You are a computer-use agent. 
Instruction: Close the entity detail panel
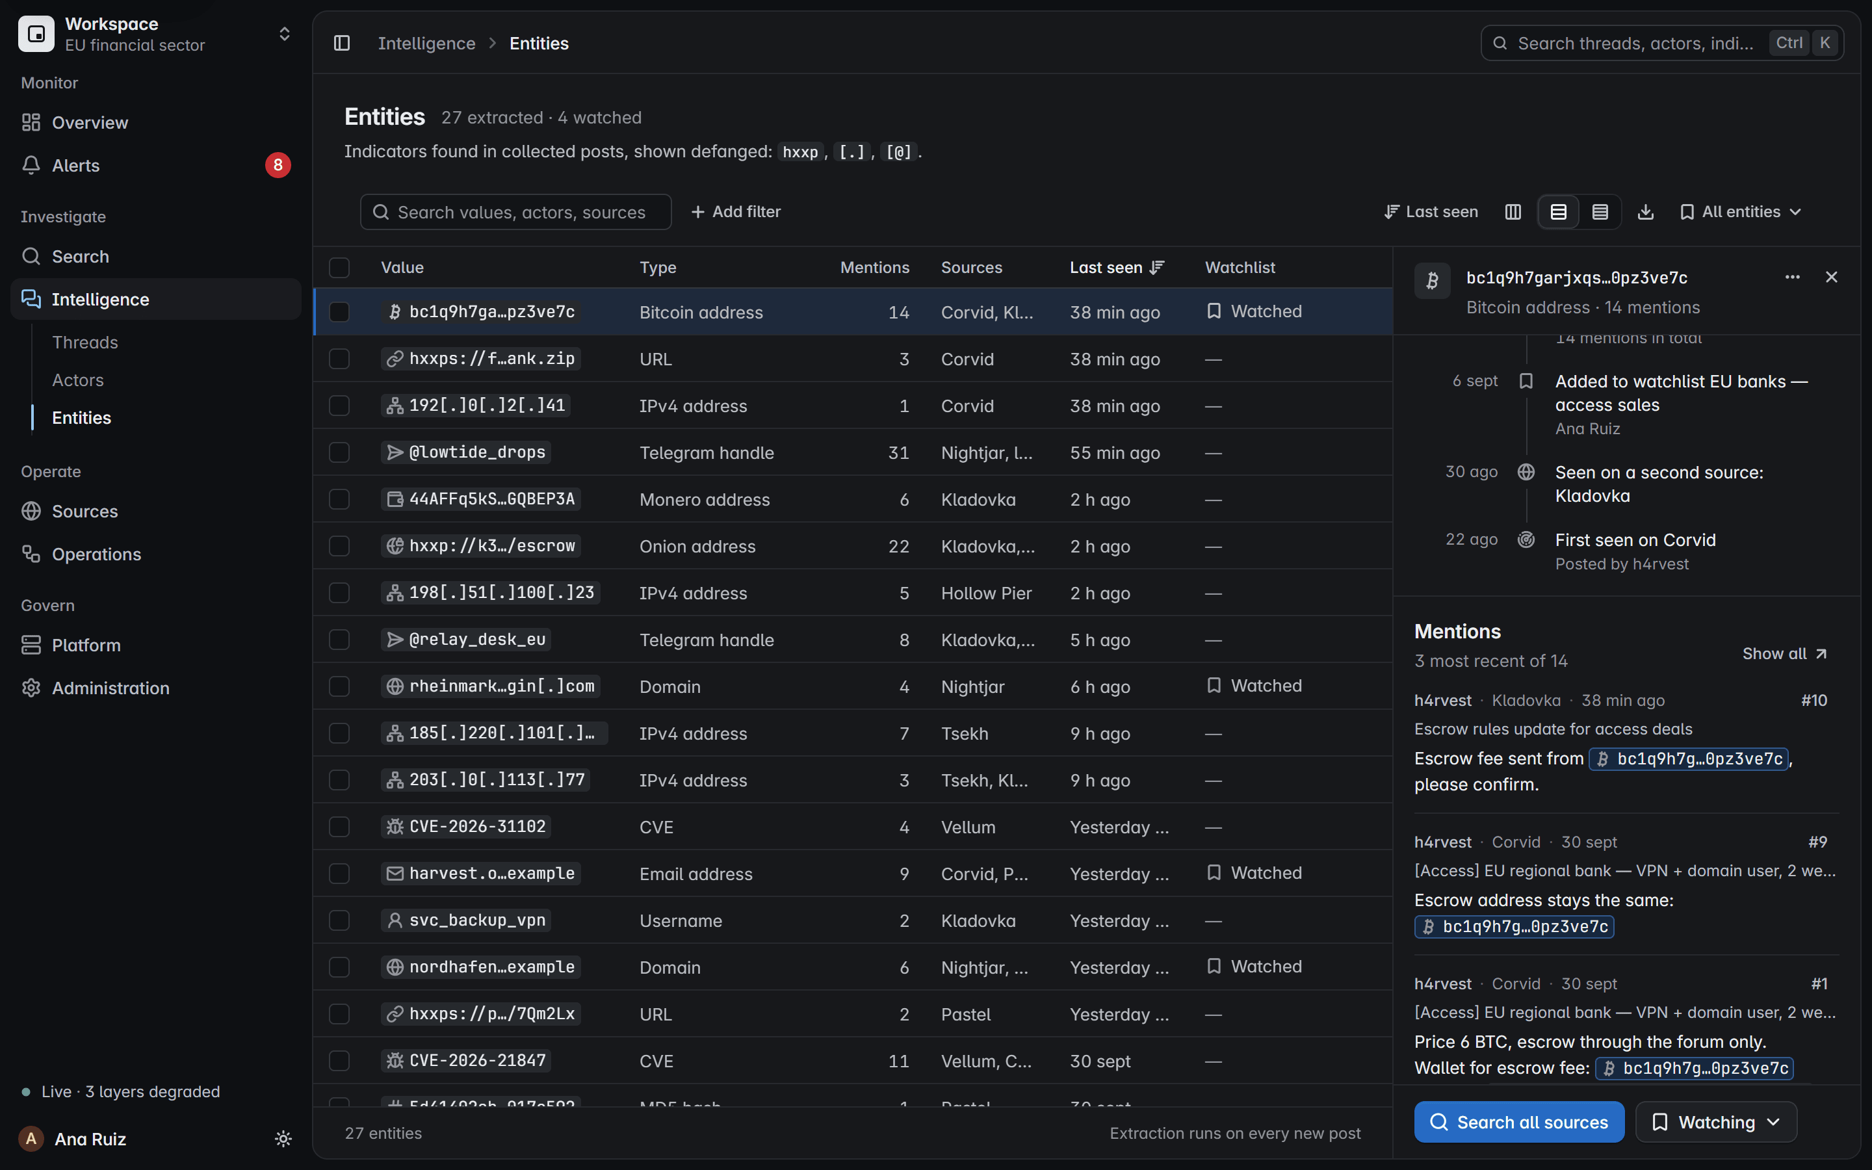click(1831, 277)
